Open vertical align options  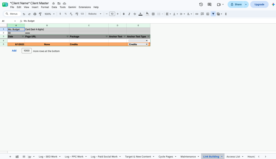[175, 14]
